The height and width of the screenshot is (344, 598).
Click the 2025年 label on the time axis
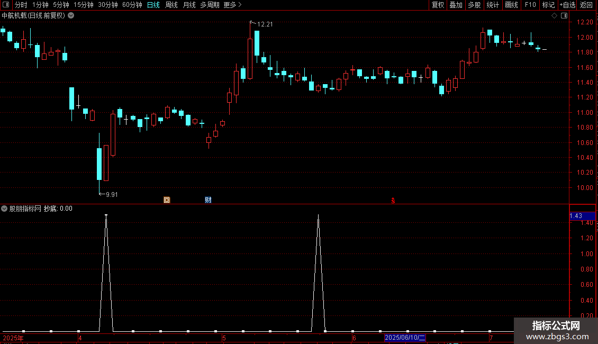13,338
